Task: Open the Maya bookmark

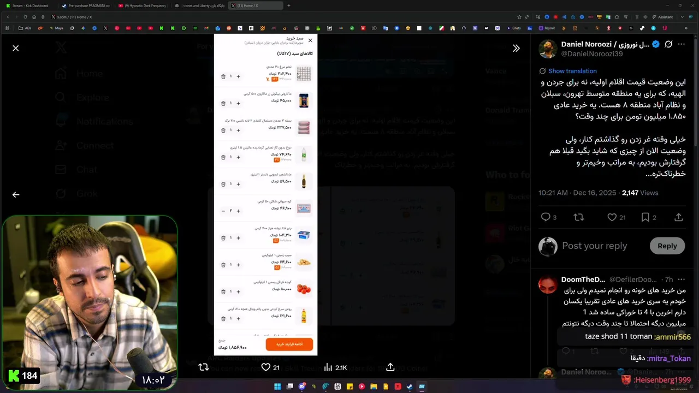Action: [x=56, y=28]
